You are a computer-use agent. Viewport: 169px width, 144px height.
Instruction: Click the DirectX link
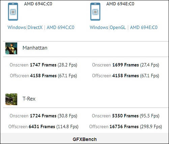(x=35, y=27)
